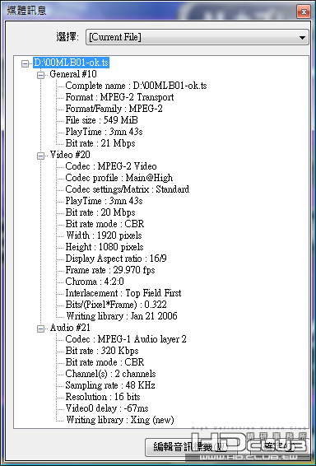316x466 pixels.
Task: Collapse the Video #20 section
Action: coord(40,156)
